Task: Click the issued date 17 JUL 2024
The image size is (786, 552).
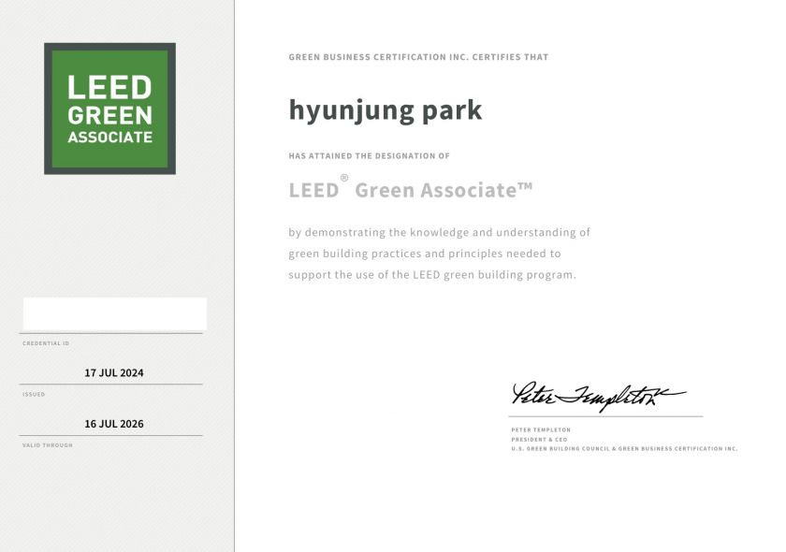Action: pos(114,372)
